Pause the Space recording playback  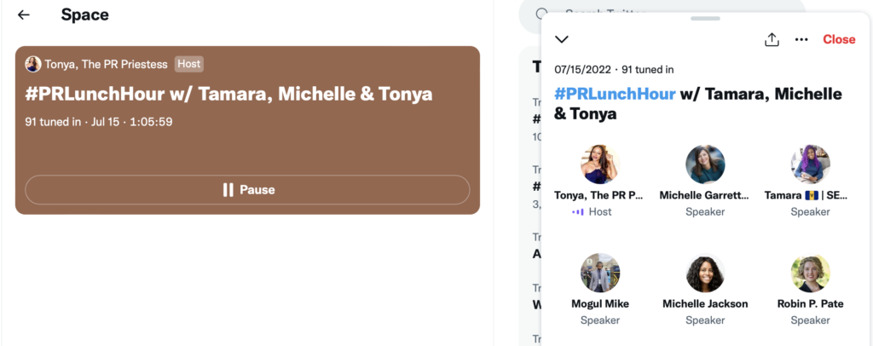(x=247, y=189)
